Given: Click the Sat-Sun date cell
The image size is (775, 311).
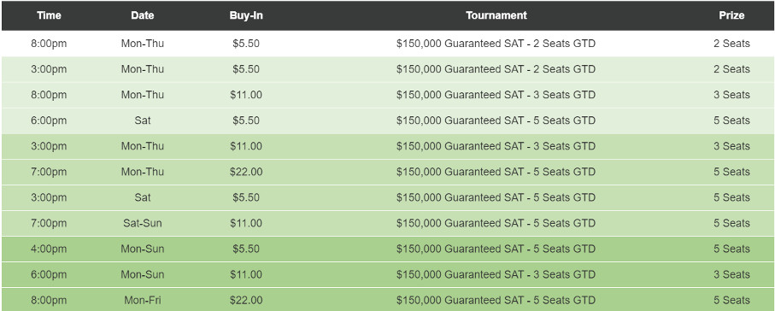Looking at the screenshot, I should [x=143, y=223].
